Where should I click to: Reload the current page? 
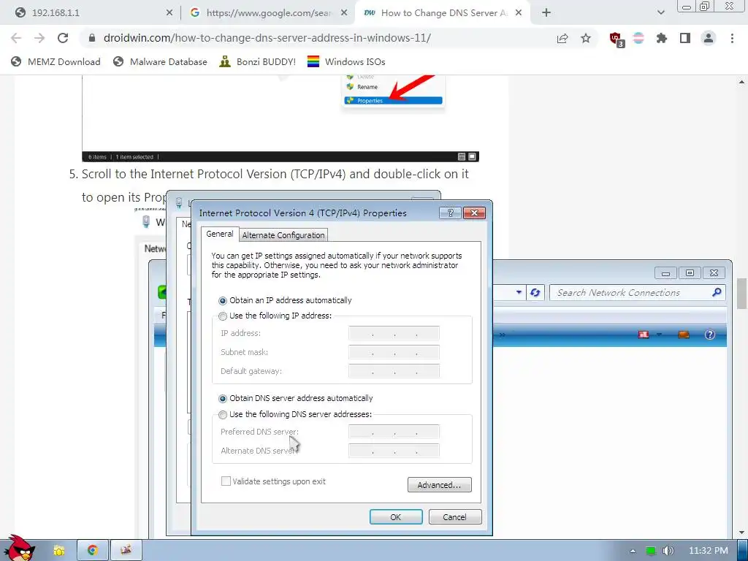[63, 38]
